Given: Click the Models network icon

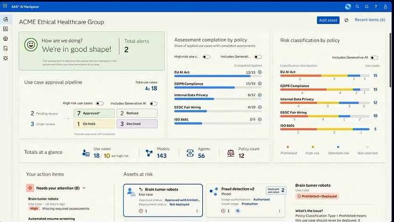Looking at the screenshot, I should tap(149, 153).
